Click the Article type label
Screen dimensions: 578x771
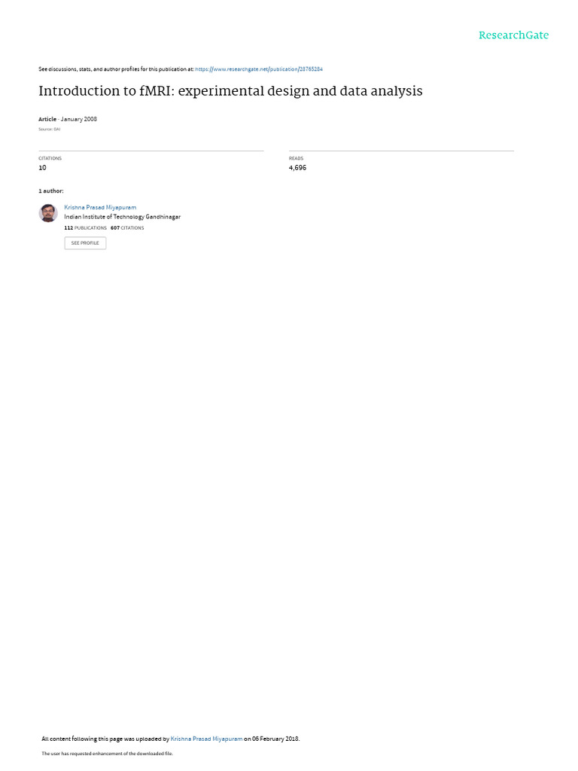(x=47, y=119)
